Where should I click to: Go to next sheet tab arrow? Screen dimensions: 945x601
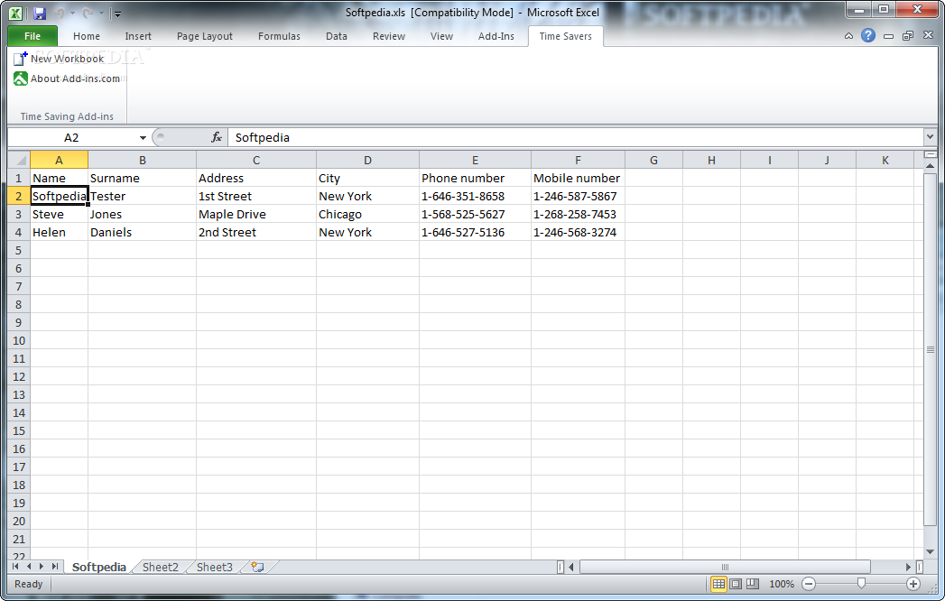[41, 567]
